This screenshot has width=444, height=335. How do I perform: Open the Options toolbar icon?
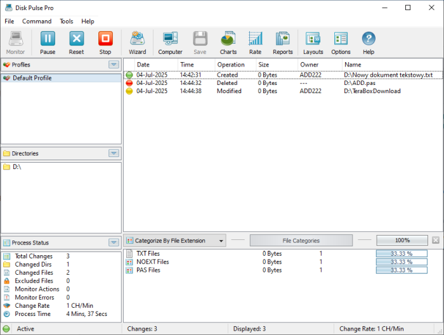pos(341,39)
